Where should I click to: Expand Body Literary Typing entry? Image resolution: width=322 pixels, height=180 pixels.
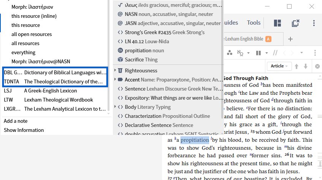[x=115, y=107]
